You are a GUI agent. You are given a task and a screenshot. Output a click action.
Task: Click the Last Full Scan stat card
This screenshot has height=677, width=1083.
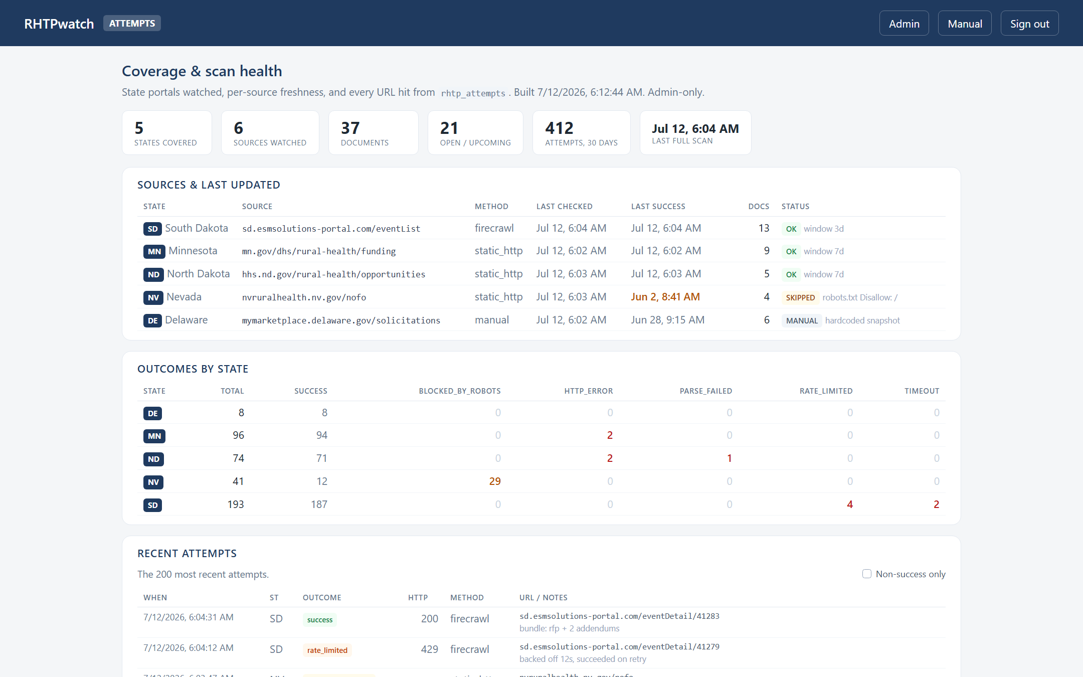click(x=695, y=133)
